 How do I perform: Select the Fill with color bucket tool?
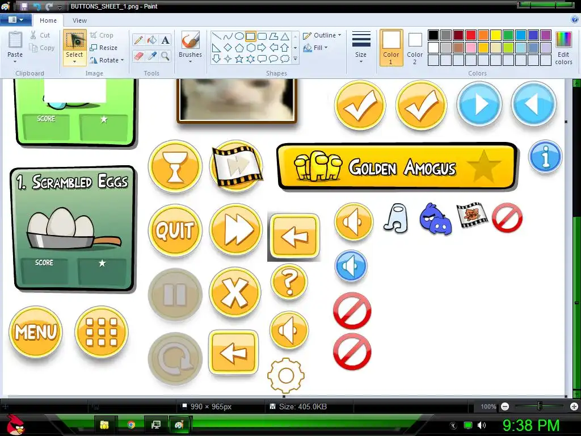[152, 40]
